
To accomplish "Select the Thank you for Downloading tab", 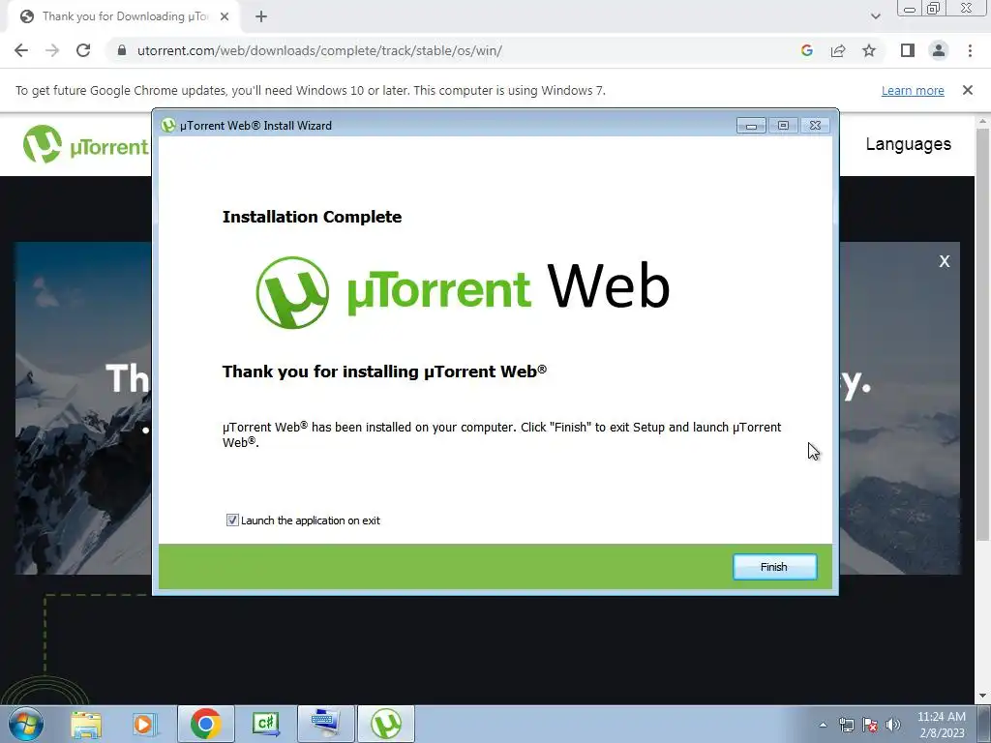I will [x=125, y=16].
